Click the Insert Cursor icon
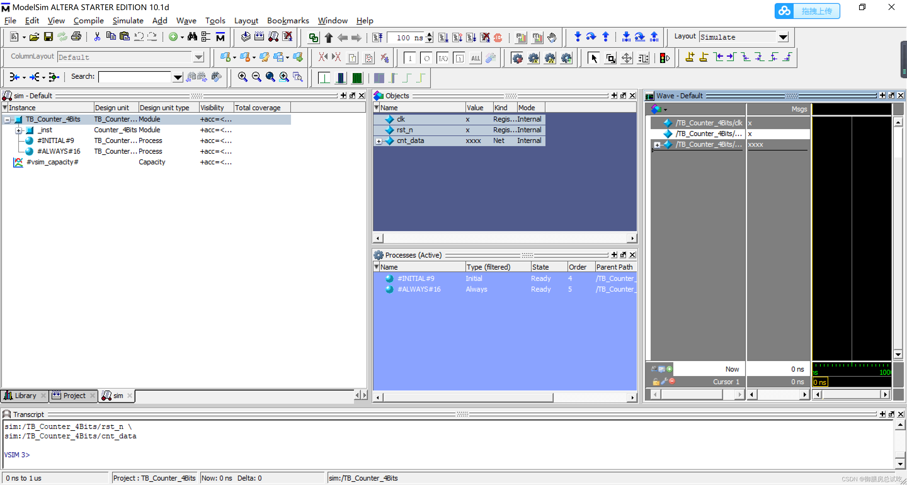 tap(689, 57)
